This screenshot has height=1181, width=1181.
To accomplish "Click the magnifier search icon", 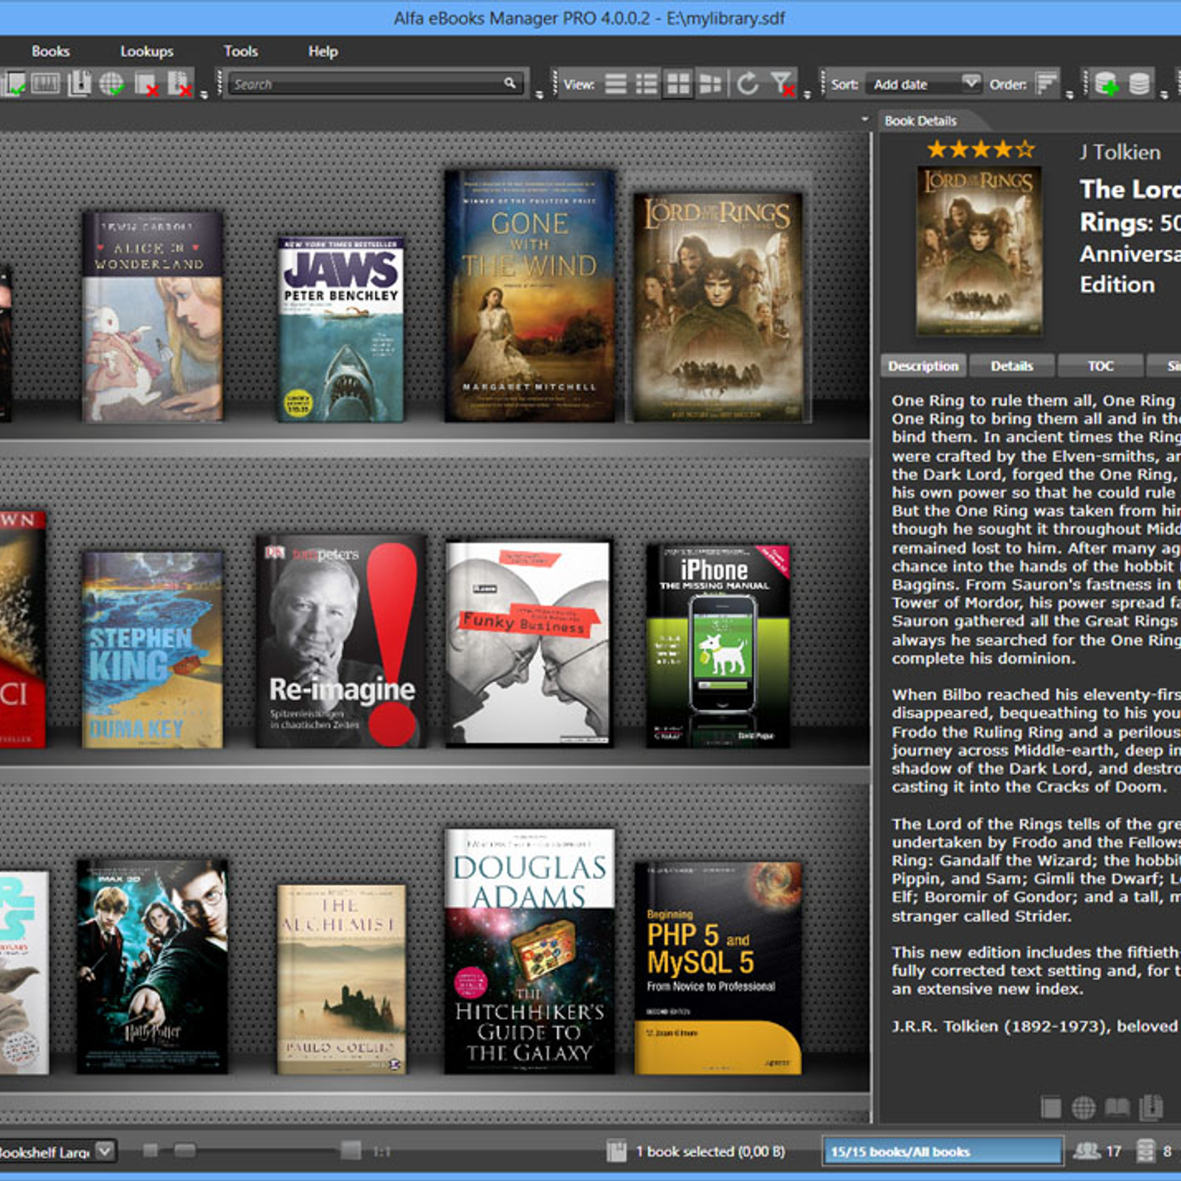I will click(510, 83).
